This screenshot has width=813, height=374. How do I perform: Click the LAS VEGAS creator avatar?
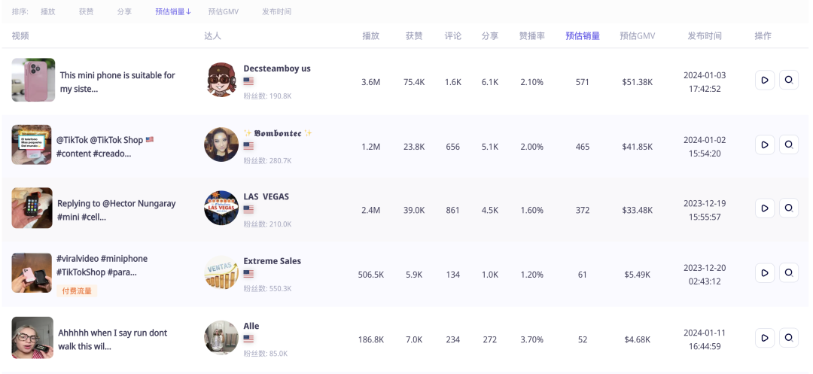(221, 208)
